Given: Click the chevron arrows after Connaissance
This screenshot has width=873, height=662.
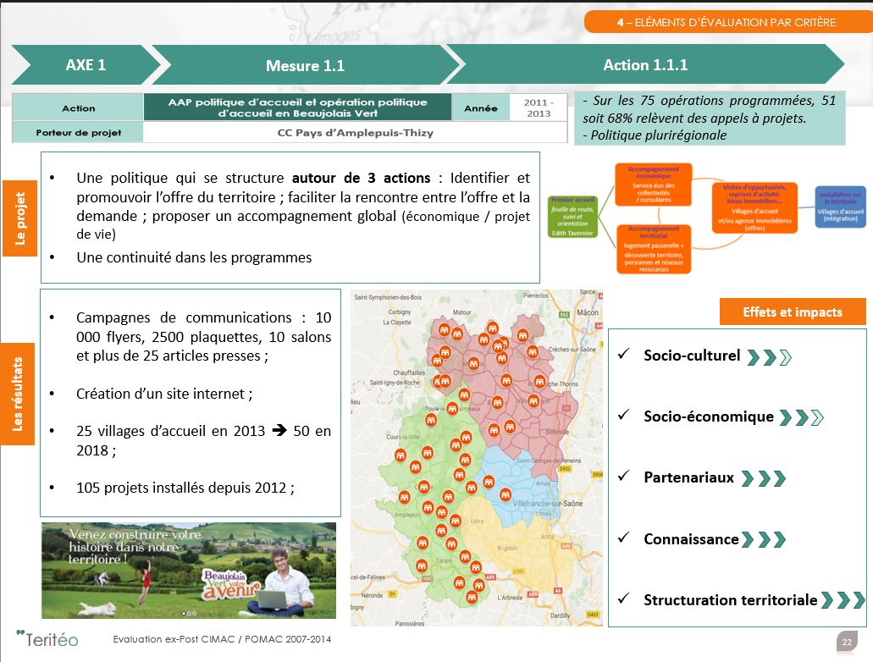Looking at the screenshot, I should pyautogui.click(x=765, y=539).
